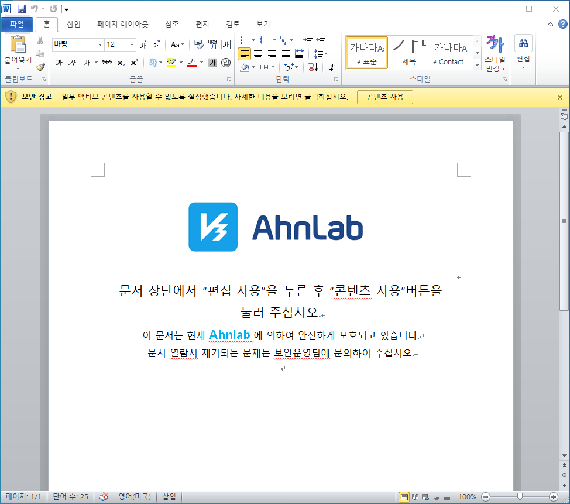
Task: Click the Enable Content button
Action: click(x=384, y=97)
